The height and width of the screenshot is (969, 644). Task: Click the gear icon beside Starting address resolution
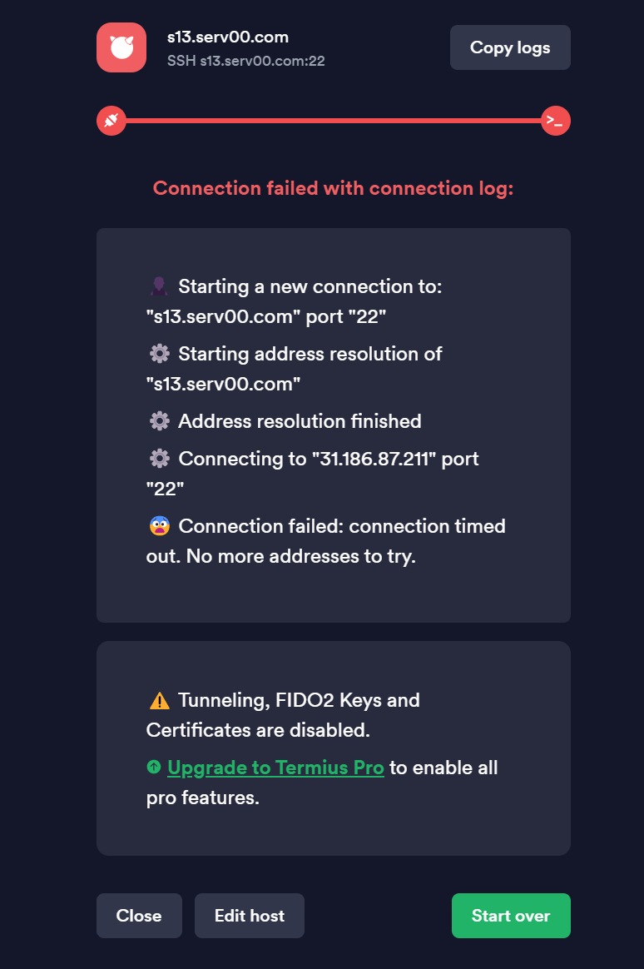click(x=159, y=354)
